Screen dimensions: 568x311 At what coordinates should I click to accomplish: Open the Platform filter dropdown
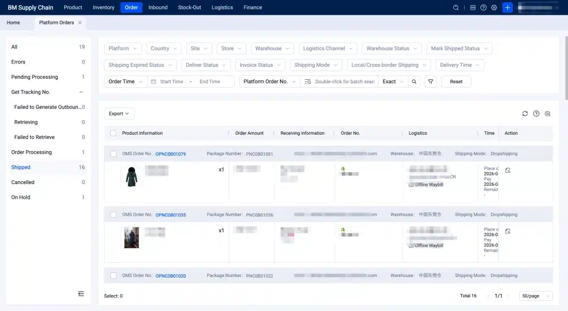tap(123, 48)
